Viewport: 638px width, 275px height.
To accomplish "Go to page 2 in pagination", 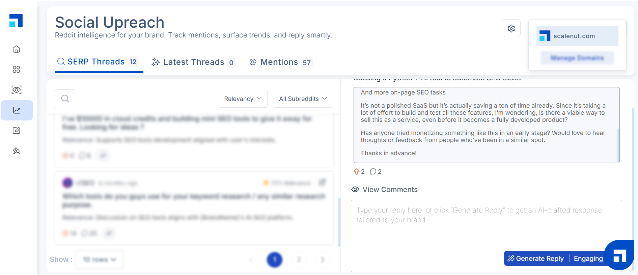I will (x=299, y=260).
